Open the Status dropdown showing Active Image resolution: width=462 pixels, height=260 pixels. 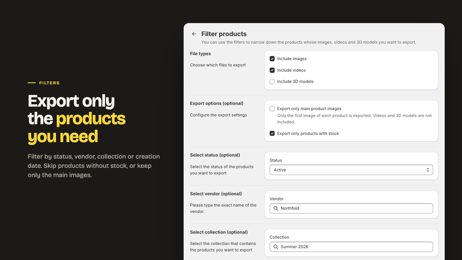coord(351,170)
